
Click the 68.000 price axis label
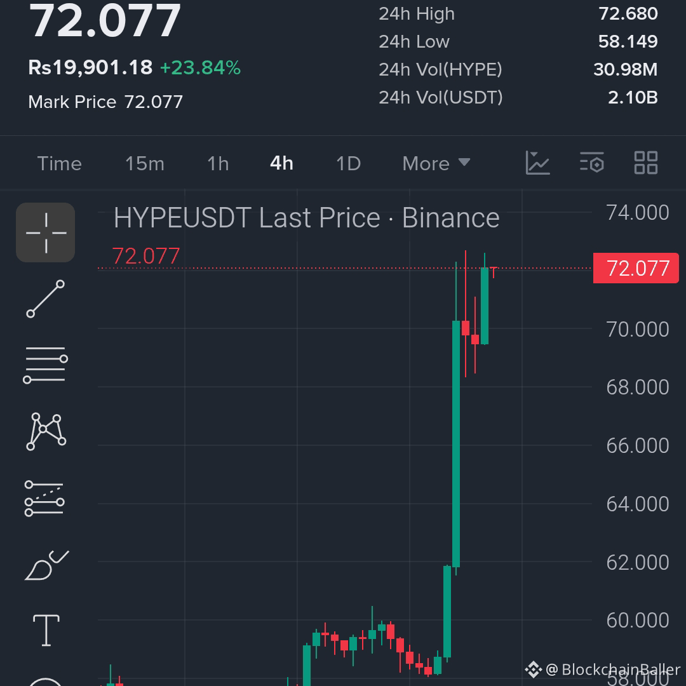pos(638,387)
